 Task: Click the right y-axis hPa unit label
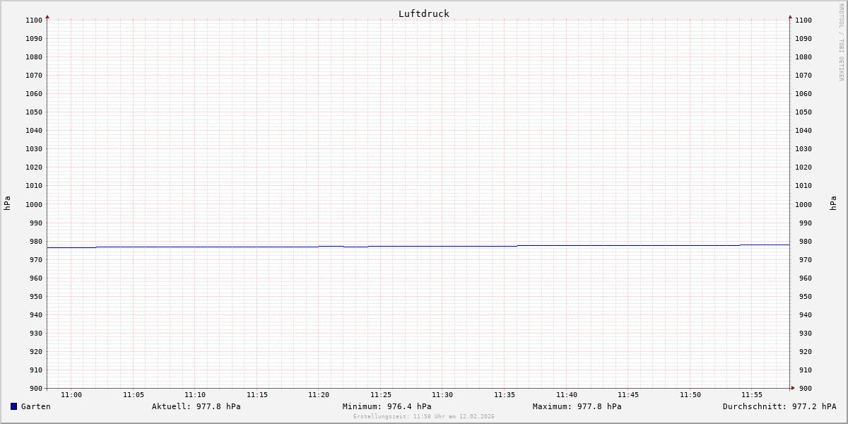pos(833,204)
